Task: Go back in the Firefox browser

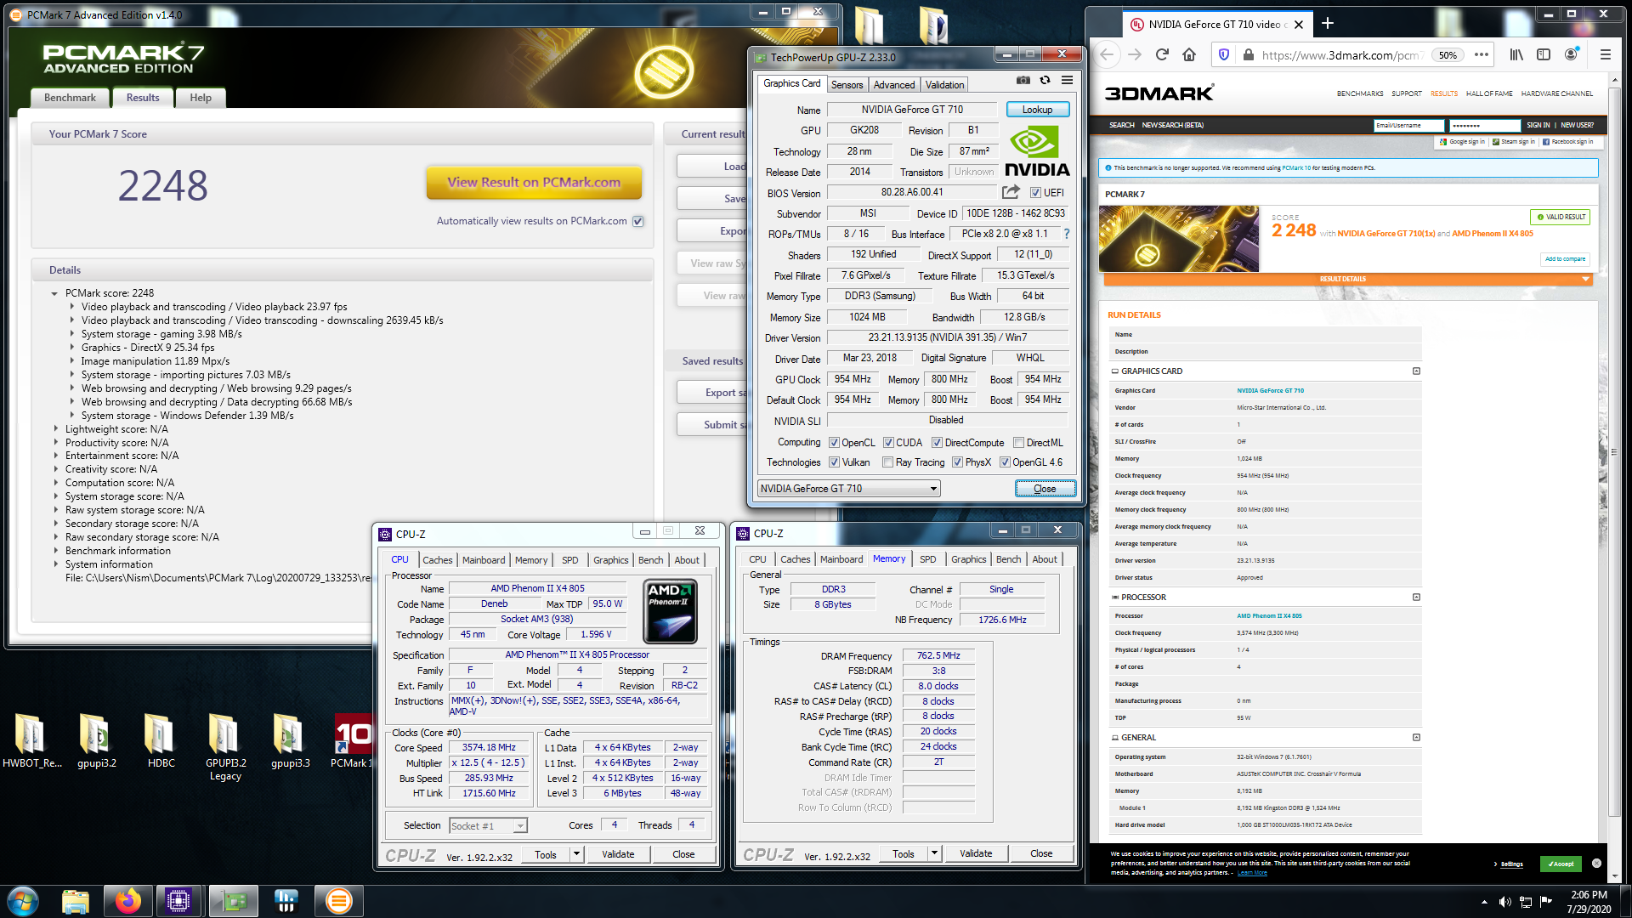Action: click(1107, 55)
